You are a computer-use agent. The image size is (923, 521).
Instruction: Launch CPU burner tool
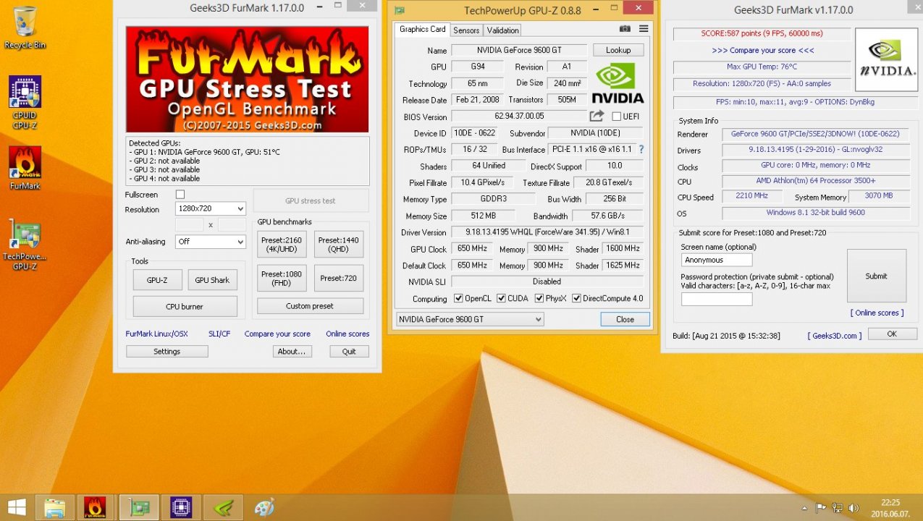point(185,306)
